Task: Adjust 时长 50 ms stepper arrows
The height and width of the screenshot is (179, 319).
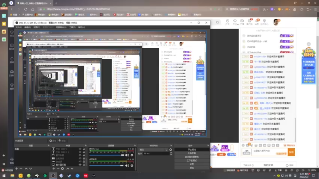Action: click(x=171, y=154)
